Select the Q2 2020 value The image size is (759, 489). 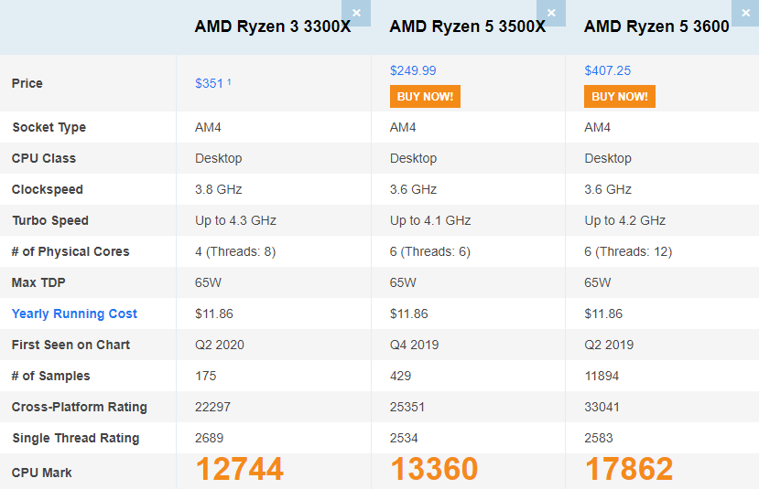tap(220, 345)
